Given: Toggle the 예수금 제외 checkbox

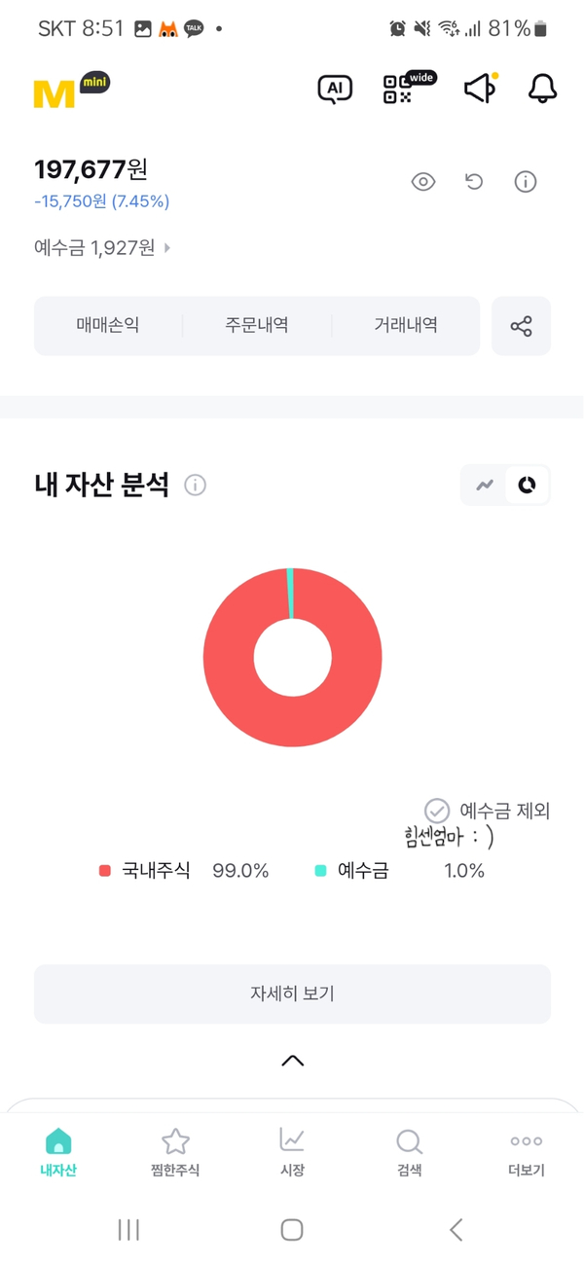Looking at the screenshot, I should coord(437,810).
